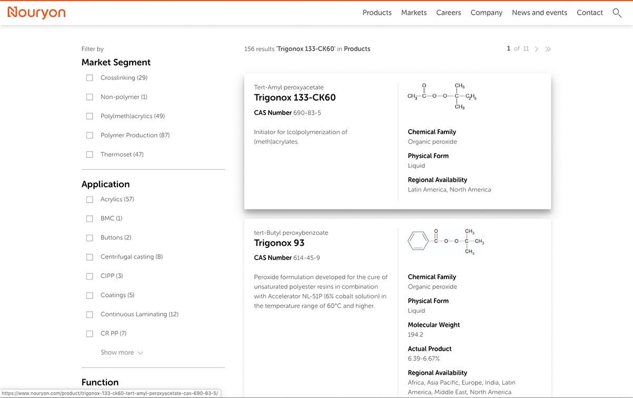Screen dimensions: 633x398
Task: Select the Thermoset market segment checkbox
Action: coord(90,155)
